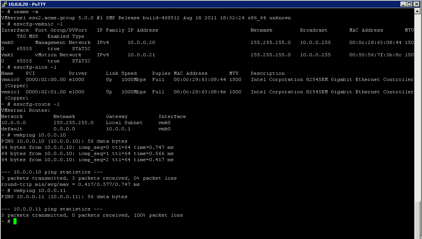
Task: Open the PuTTY system menu icon
Action: point(4,4)
